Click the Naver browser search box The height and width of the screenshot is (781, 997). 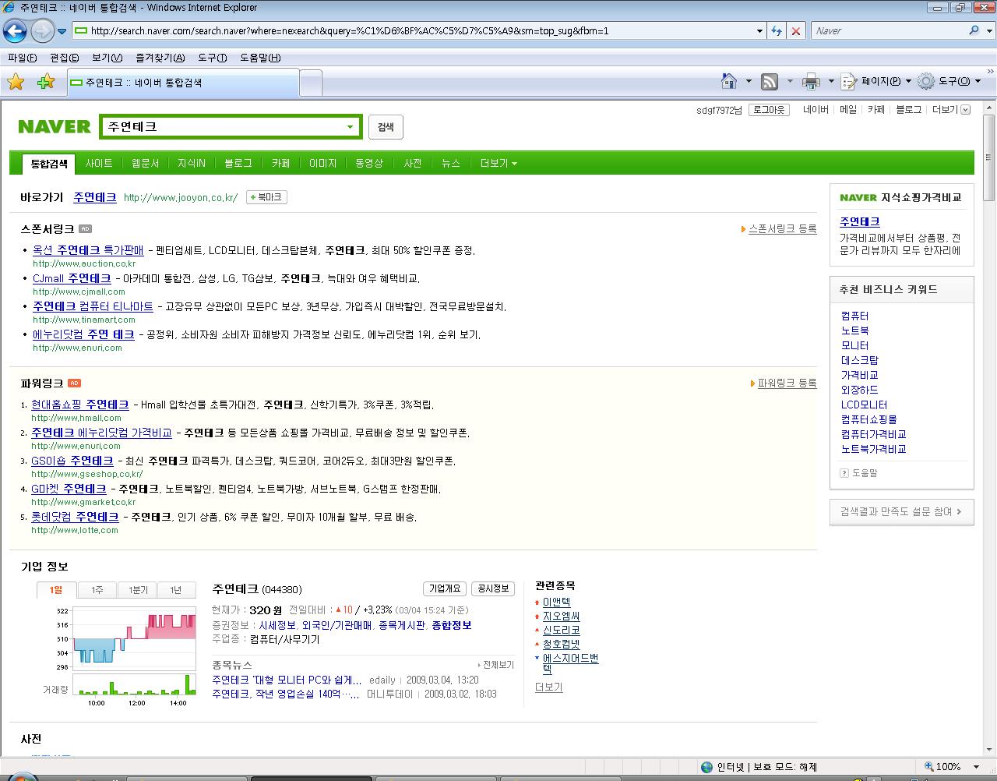click(888, 31)
